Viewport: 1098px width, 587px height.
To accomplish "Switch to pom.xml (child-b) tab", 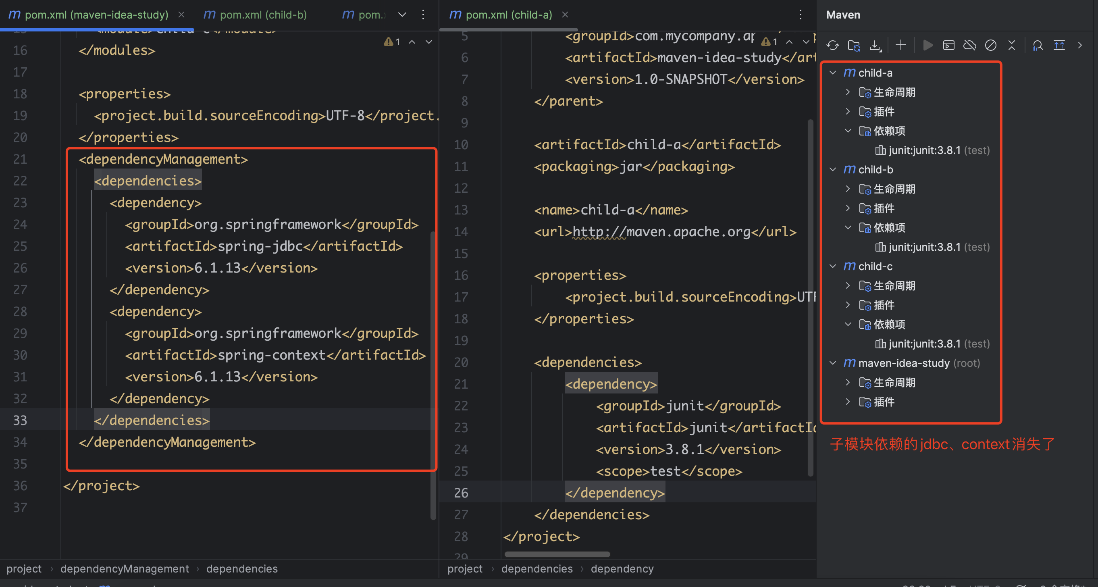I will (x=263, y=15).
